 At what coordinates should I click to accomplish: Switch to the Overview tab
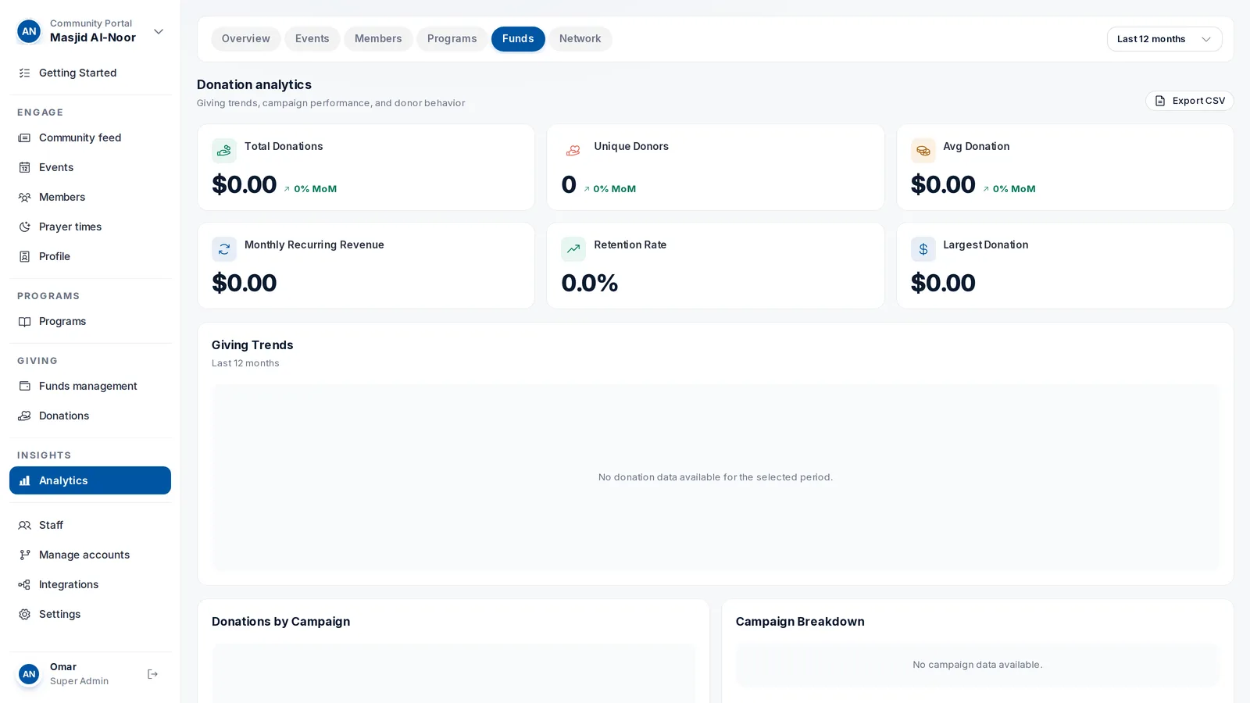[x=245, y=39]
